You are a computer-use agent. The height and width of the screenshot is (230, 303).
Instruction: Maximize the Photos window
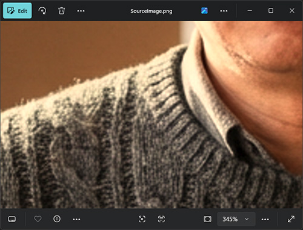point(271,10)
